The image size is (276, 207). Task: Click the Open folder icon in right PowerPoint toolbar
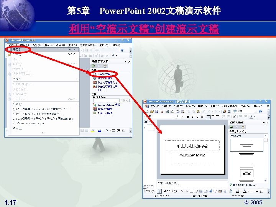pos(152,111)
